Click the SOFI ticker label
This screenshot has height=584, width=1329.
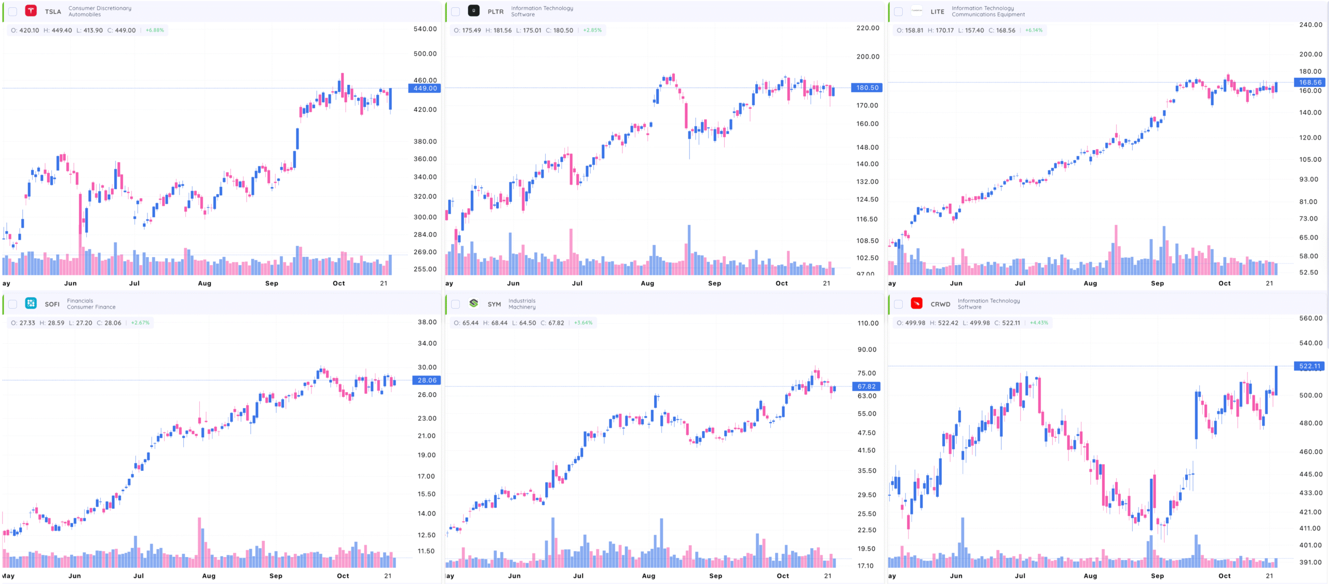pos(52,304)
